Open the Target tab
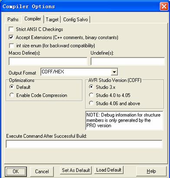170x178 pixels. click(x=52, y=20)
